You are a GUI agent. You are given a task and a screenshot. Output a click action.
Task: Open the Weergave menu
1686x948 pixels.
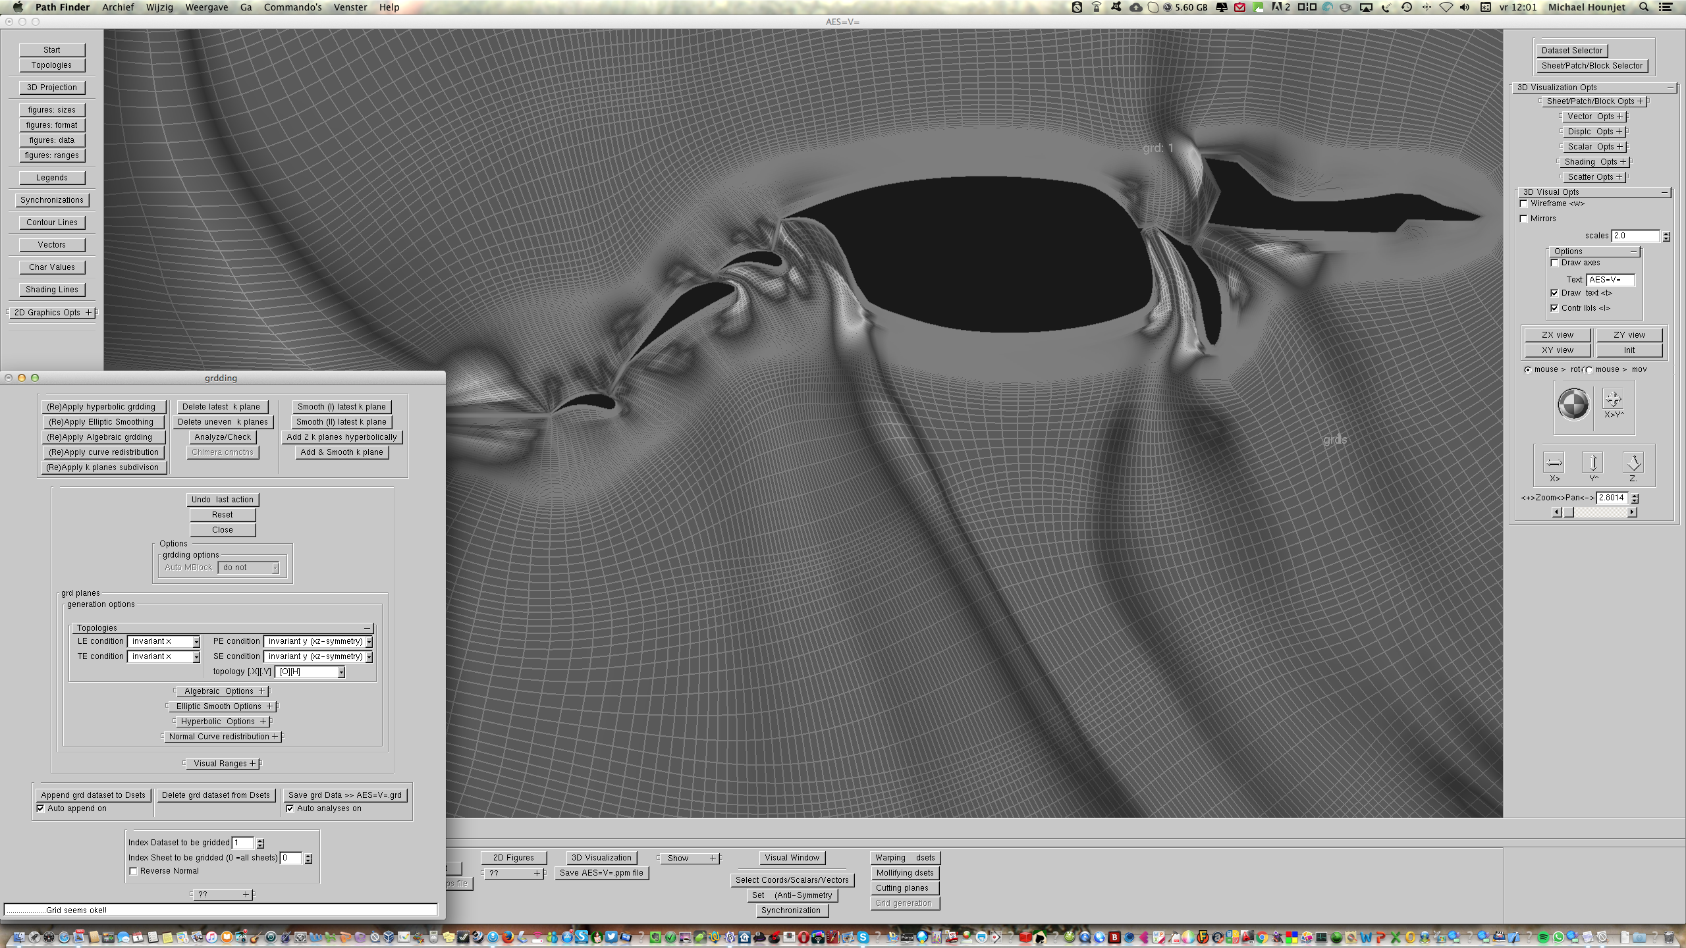207,7
